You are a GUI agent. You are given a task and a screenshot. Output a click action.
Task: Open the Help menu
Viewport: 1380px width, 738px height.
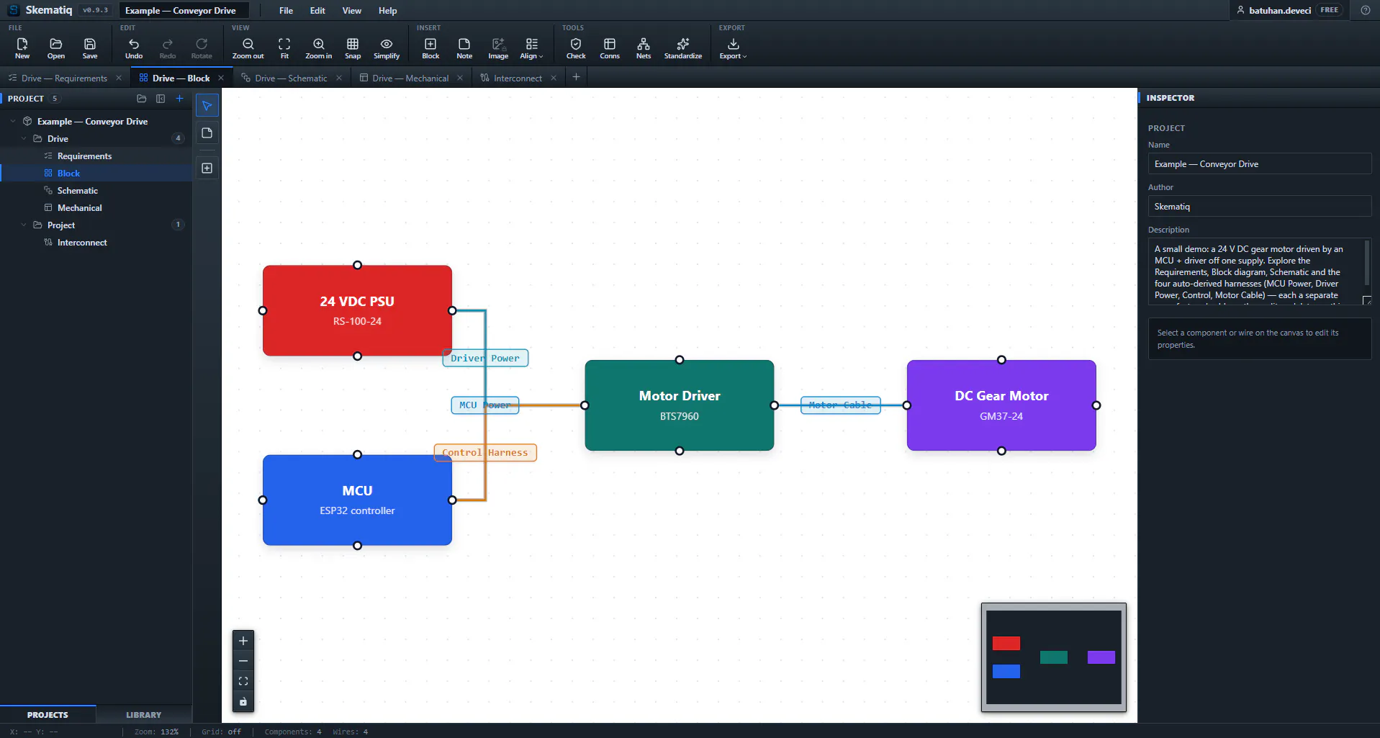pyautogui.click(x=387, y=11)
